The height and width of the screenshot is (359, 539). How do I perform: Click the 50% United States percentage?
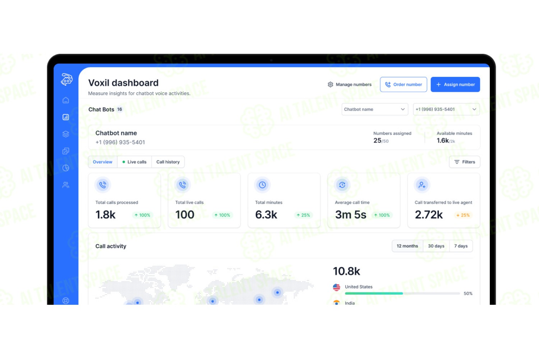[x=468, y=293]
